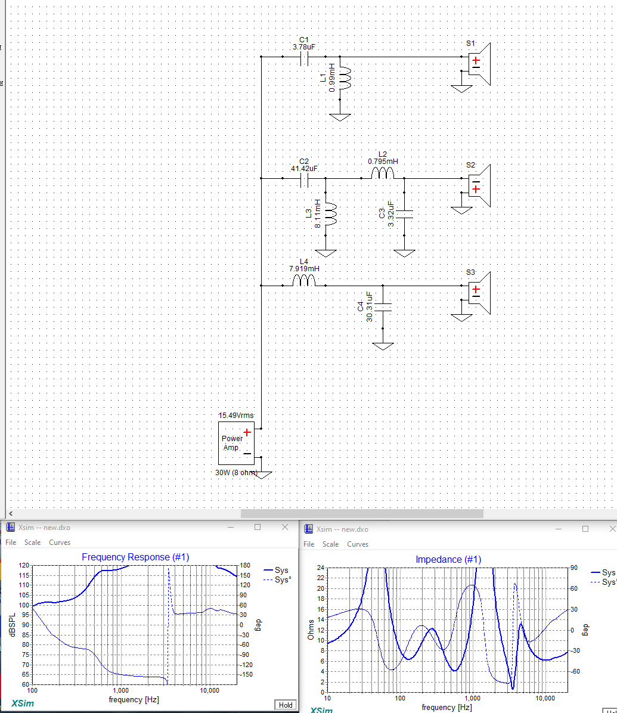Select the L1 0.99mH inductor symbol

point(345,79)
